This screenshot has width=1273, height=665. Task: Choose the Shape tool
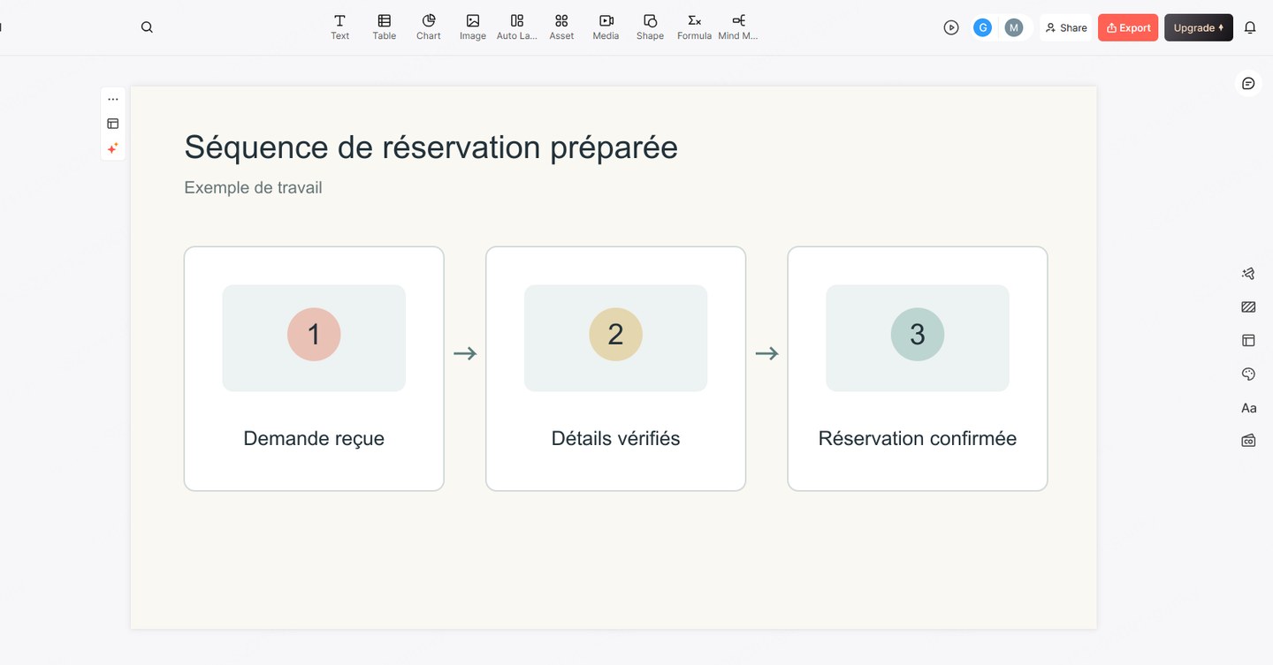point(650,27)
